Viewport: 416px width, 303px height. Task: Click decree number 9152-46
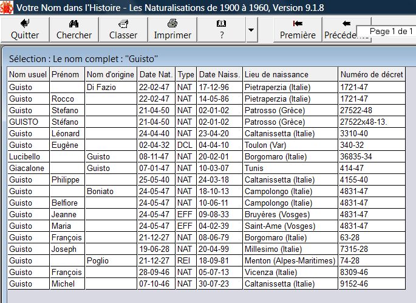coord(372,284)
